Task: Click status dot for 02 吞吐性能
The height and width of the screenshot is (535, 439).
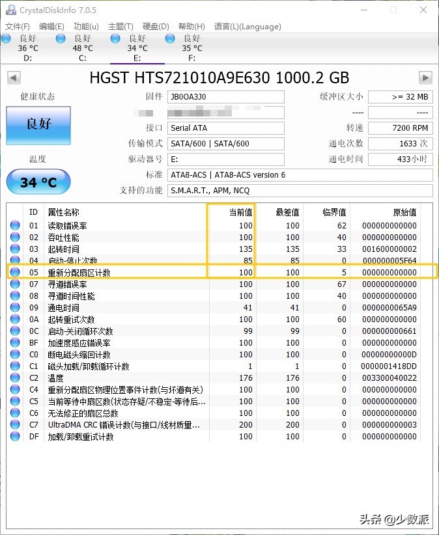Action: tap(15, 237)
